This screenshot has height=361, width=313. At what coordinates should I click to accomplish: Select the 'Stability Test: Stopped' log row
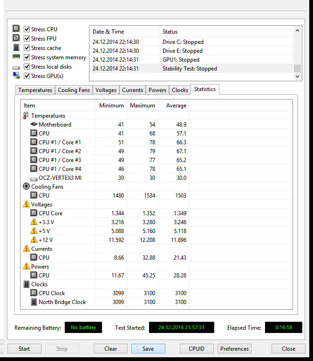point(191,69)
